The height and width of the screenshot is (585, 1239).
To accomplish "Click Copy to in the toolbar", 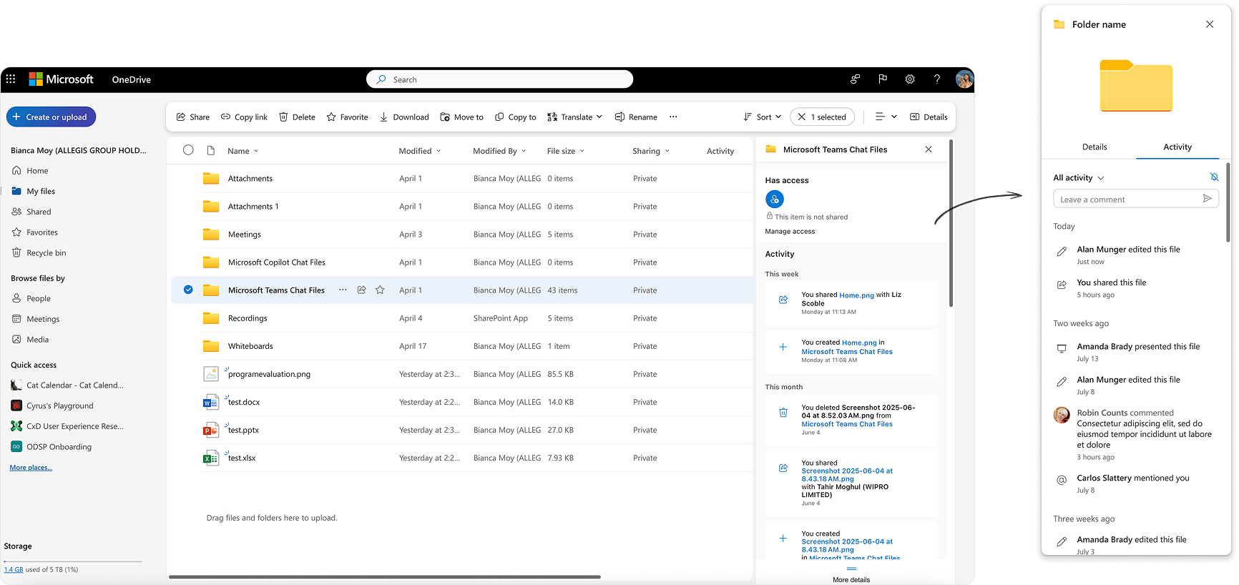I will click(515, 117).
